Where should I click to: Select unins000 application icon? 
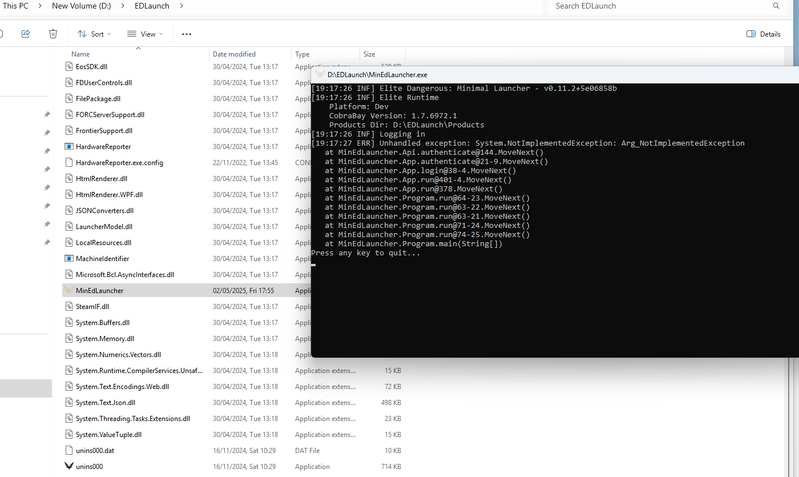click(x=69, y=467)
